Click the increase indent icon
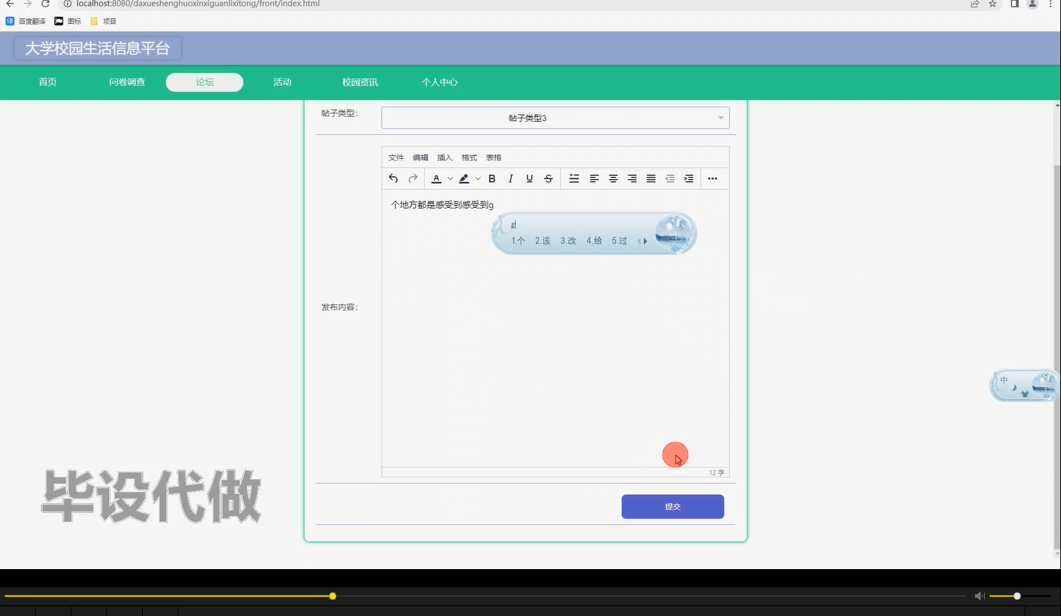Screen dimensions: 1061x616 click(689, 178)
